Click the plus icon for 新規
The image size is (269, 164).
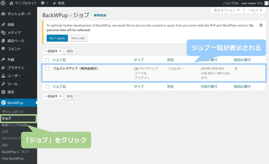pyautogui.click(x=54, y=3)
